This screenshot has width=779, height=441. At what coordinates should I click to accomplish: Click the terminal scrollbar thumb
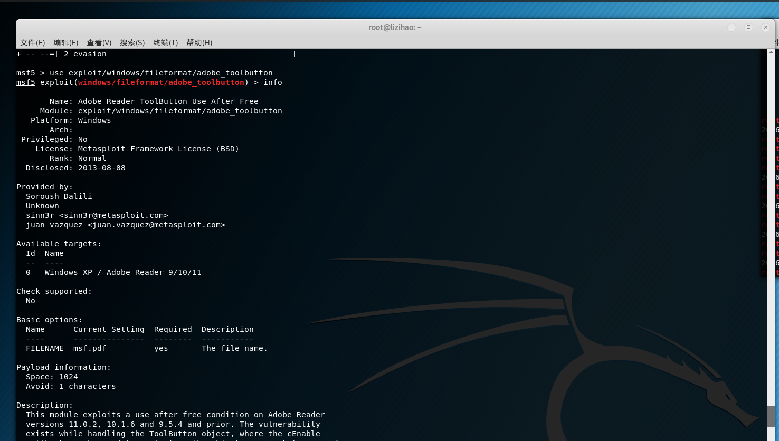(x=771, y=416)
